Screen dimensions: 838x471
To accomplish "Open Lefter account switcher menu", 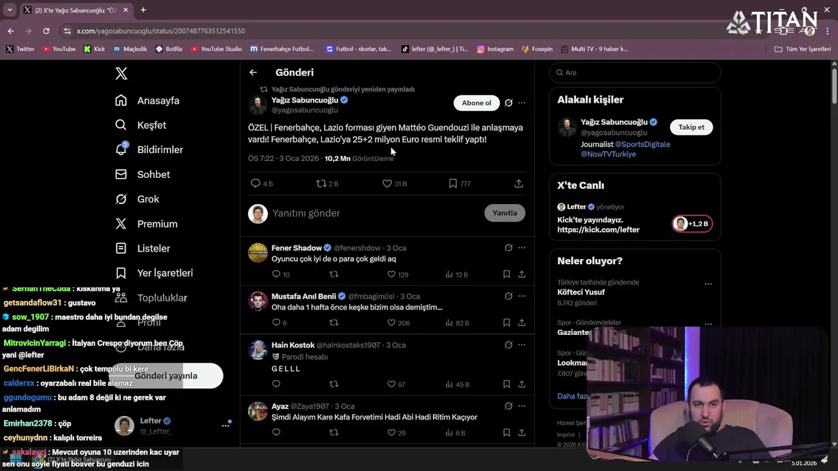I will pyautogui.click(x=225, y=425).
